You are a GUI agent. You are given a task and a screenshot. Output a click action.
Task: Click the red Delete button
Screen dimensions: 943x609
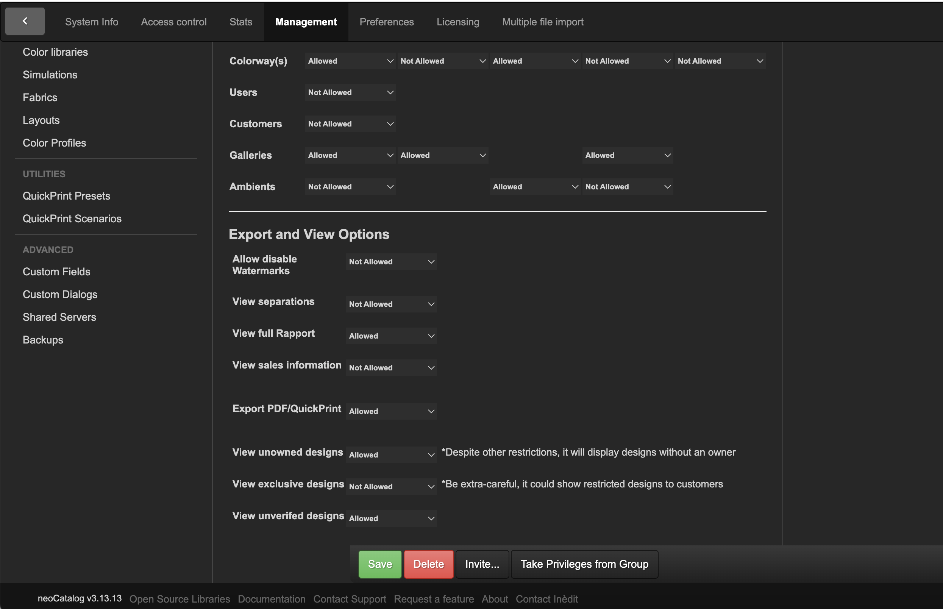[x=428, y=564]
